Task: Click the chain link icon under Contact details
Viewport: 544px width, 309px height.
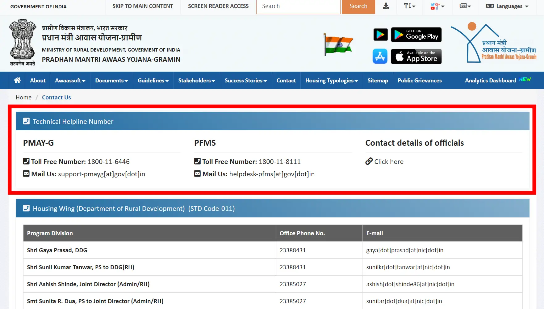Action: (x=369, y=161)
